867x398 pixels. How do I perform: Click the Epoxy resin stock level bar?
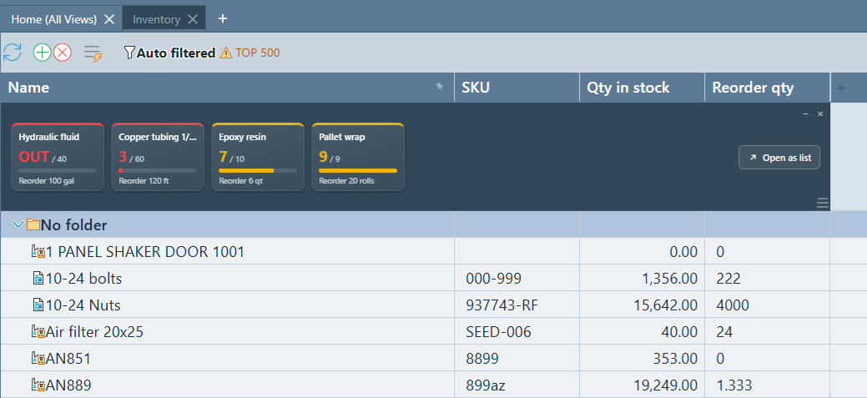pyautogui.click(x=258, y=171)
